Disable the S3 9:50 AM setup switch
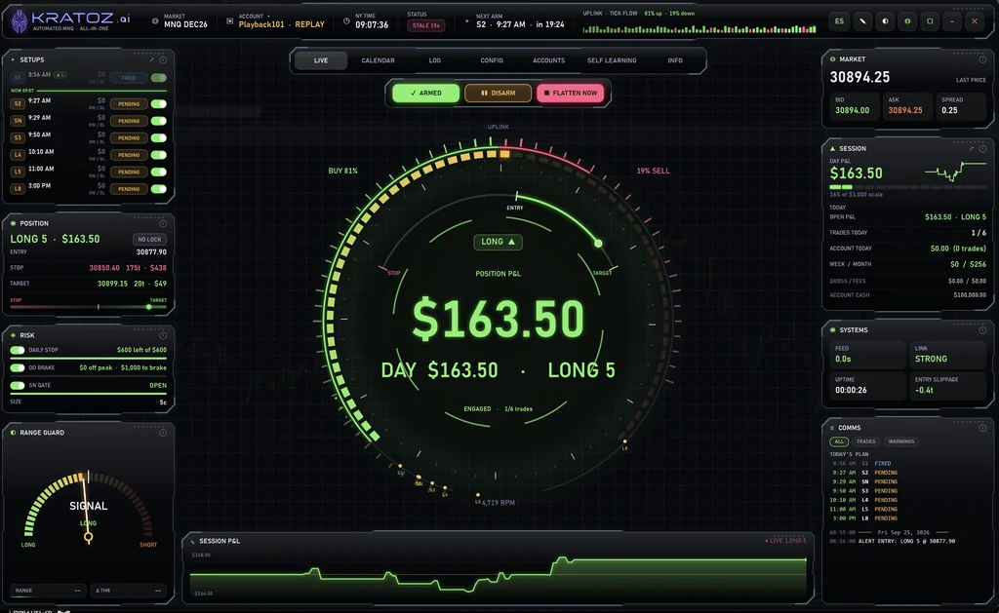The height and width of the screenshot is (613, 999). click(159, 138)
